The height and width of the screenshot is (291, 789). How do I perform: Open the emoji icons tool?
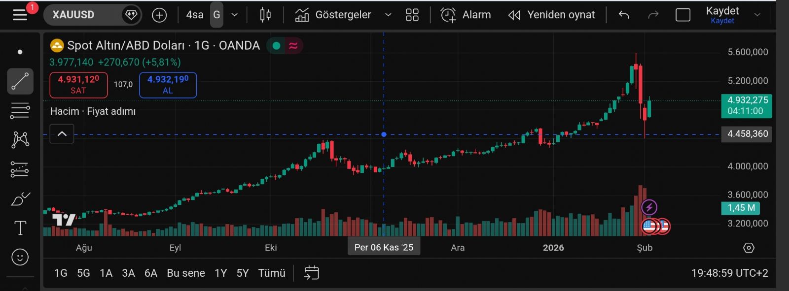pos(20,257)
